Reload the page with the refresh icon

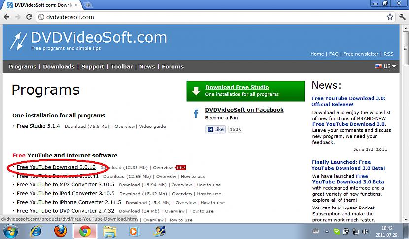point(29,17)
